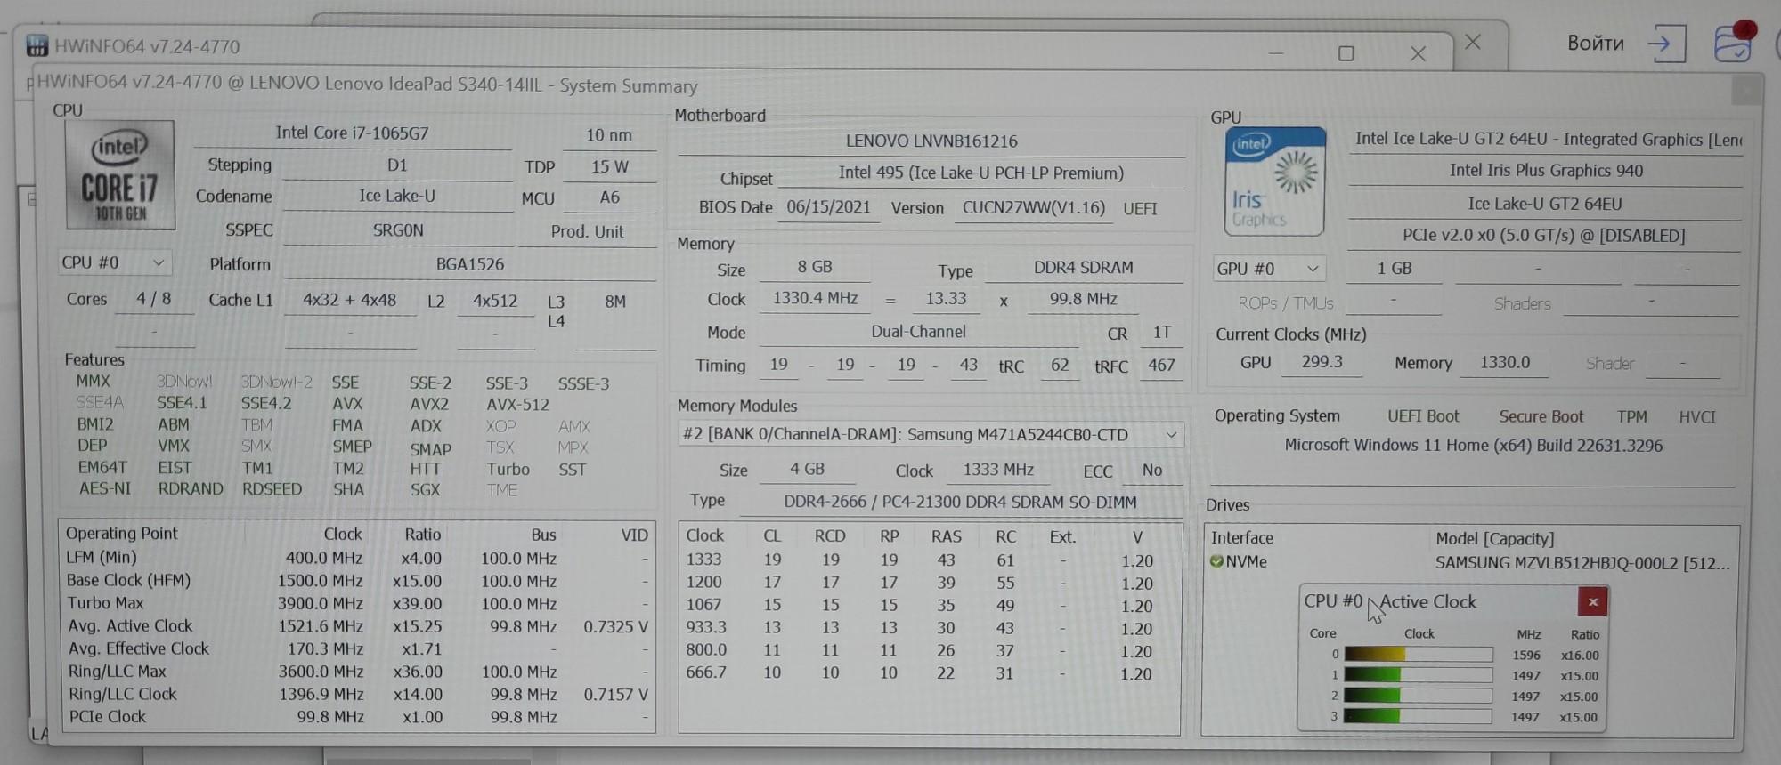Click the BIOS version CUCN27WW(V1.16) field

[1034, 208]
